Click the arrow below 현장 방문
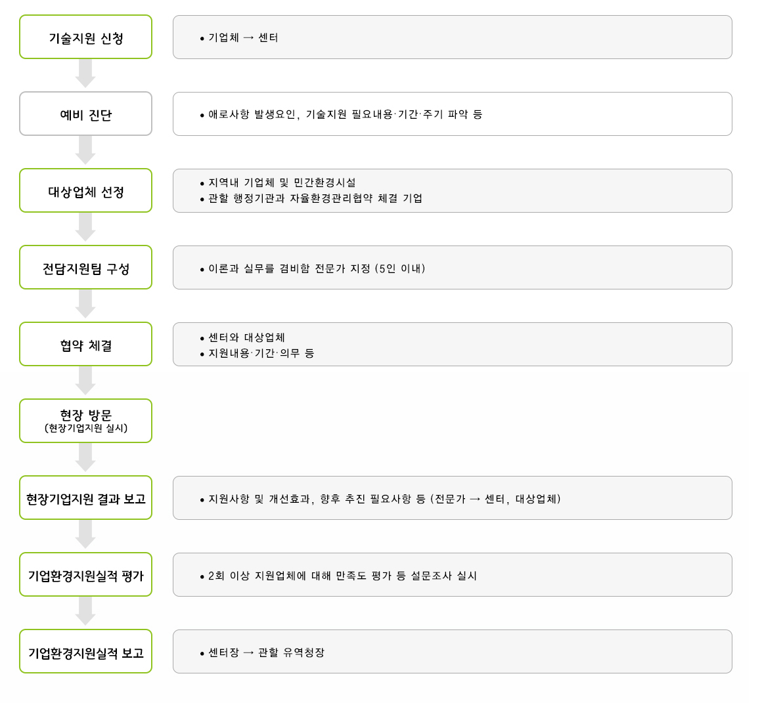The width and height of the screenshot is (762, 703). click(x=85, y=458)
